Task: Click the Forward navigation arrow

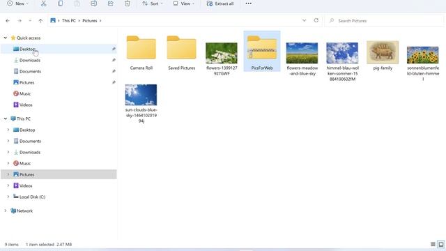Action: pyautogui.click(x=20, y=21)
